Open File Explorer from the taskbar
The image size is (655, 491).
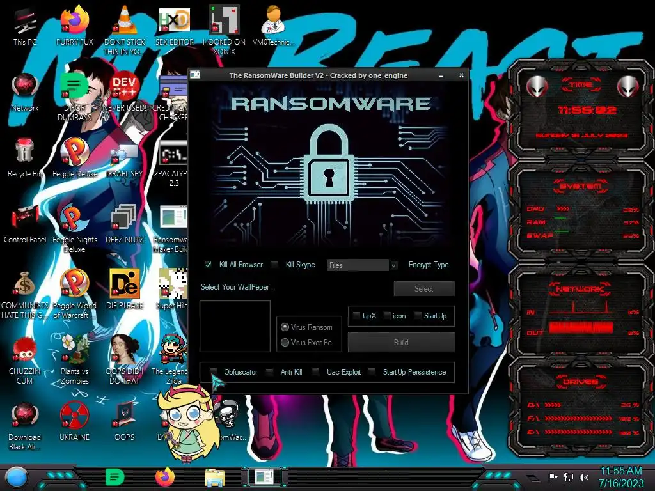click(x=215, y=478)
